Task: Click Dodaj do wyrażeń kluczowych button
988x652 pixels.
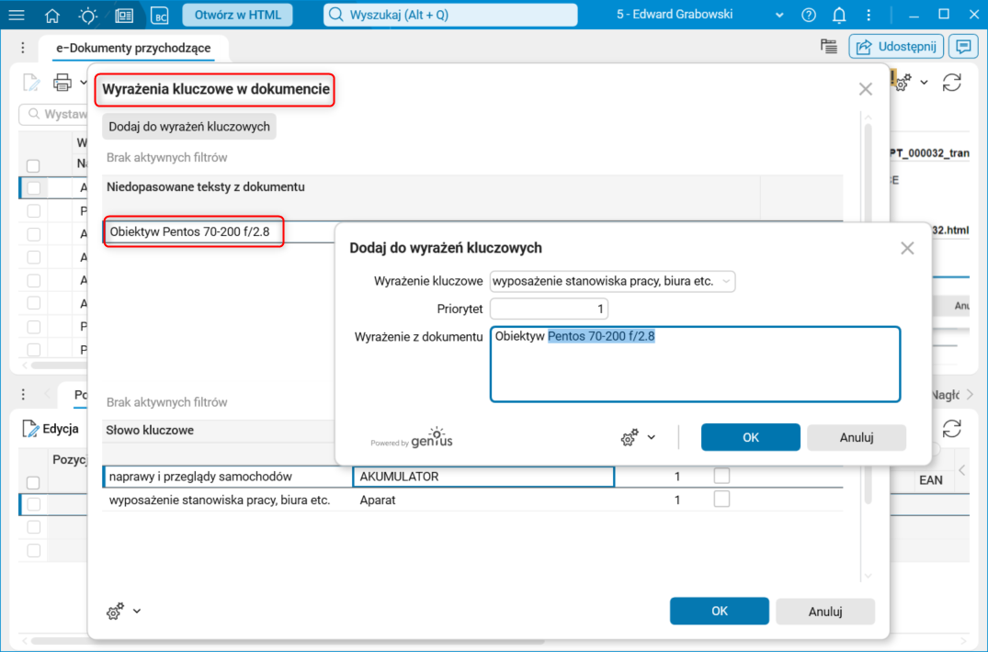Action: (189, 127)
